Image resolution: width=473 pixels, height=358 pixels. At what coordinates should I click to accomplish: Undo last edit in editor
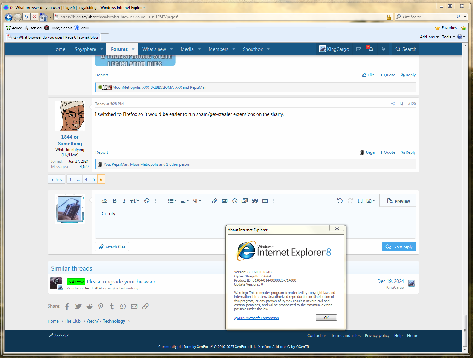point(340,201)
